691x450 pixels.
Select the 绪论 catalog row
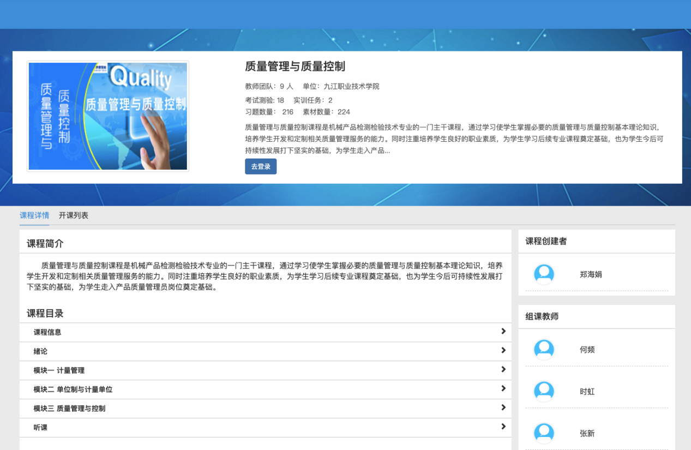[40, 351]
